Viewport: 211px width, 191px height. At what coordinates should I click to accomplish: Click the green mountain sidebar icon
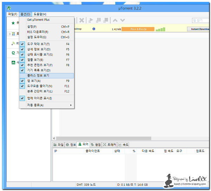pyautogui.click(x=13, y=63)
